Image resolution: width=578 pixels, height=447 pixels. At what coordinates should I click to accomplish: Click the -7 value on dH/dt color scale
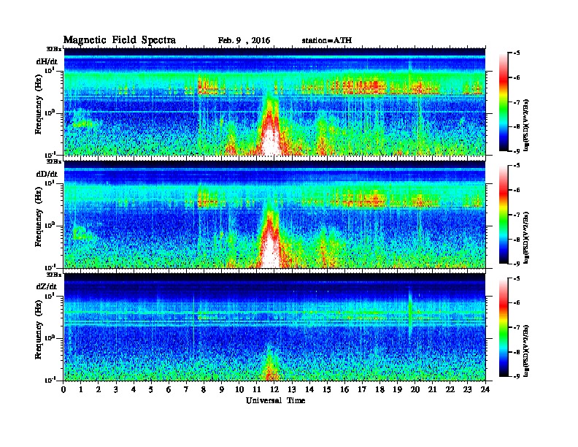tap(517, 102)
